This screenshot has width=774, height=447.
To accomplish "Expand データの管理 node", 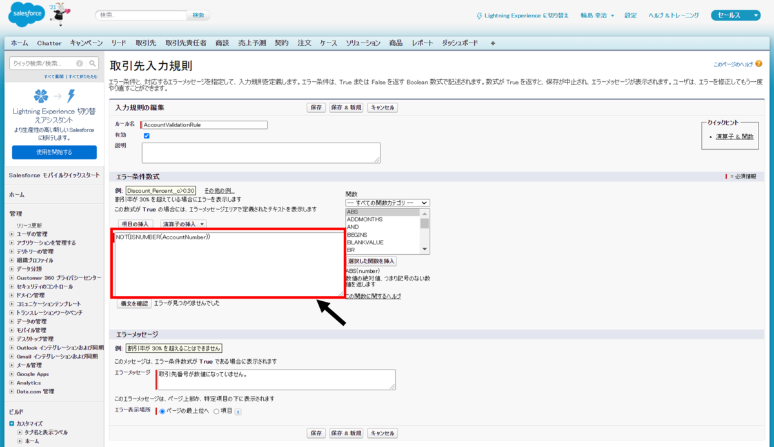I will (x=12, y=321).
